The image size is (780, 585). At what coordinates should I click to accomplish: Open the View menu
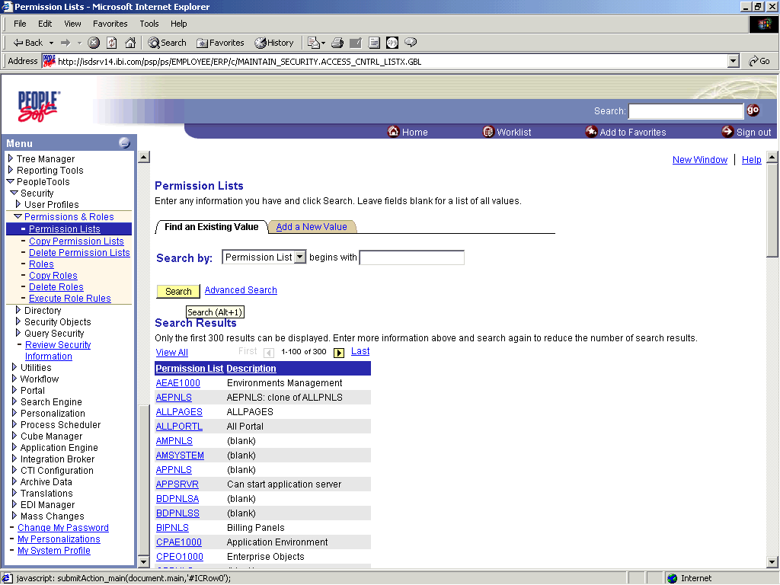(72, 24)
